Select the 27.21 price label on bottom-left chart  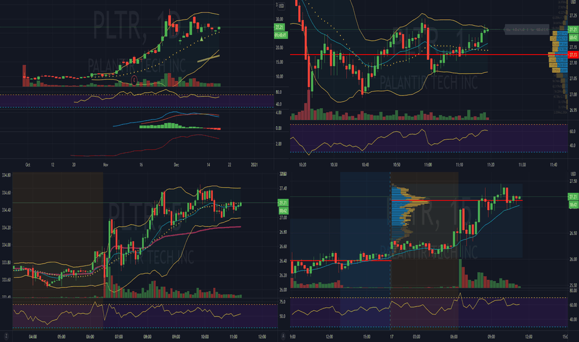coord(283,203)
